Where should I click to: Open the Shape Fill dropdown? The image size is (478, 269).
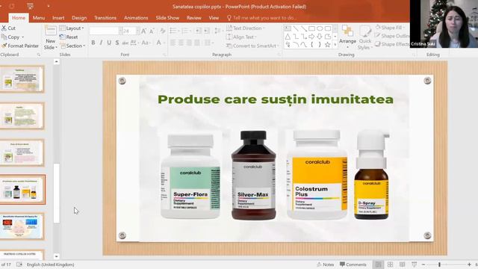click(390, 28)
